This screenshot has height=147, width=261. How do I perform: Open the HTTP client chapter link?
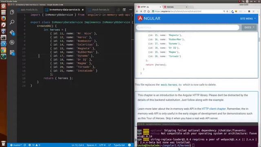(214, 109)
